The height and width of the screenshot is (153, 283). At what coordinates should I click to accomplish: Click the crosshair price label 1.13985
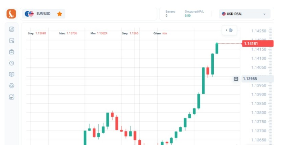[257, 79]
